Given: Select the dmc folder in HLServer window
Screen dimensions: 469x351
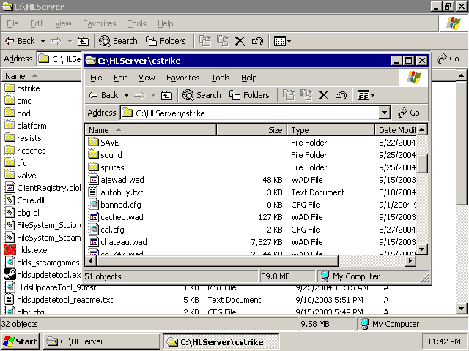Looking at the screenshot, I should [23, 101].
